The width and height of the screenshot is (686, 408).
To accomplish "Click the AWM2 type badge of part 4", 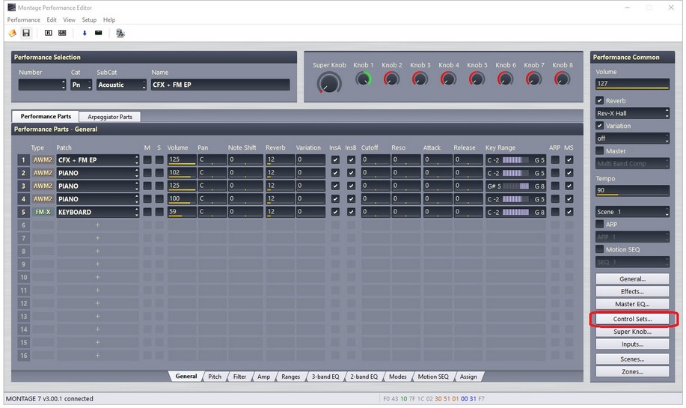I will tap(43, 198).
